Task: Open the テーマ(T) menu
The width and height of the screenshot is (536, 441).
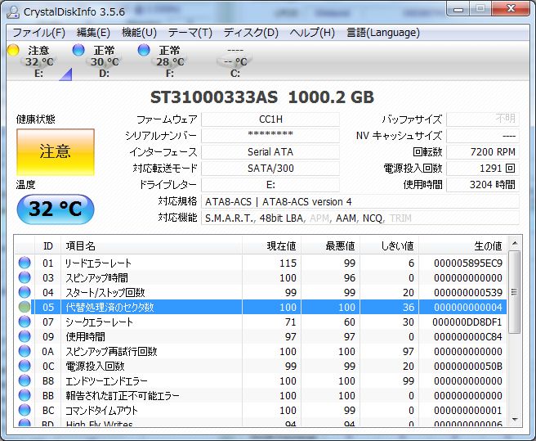Action: coord(190,33)
